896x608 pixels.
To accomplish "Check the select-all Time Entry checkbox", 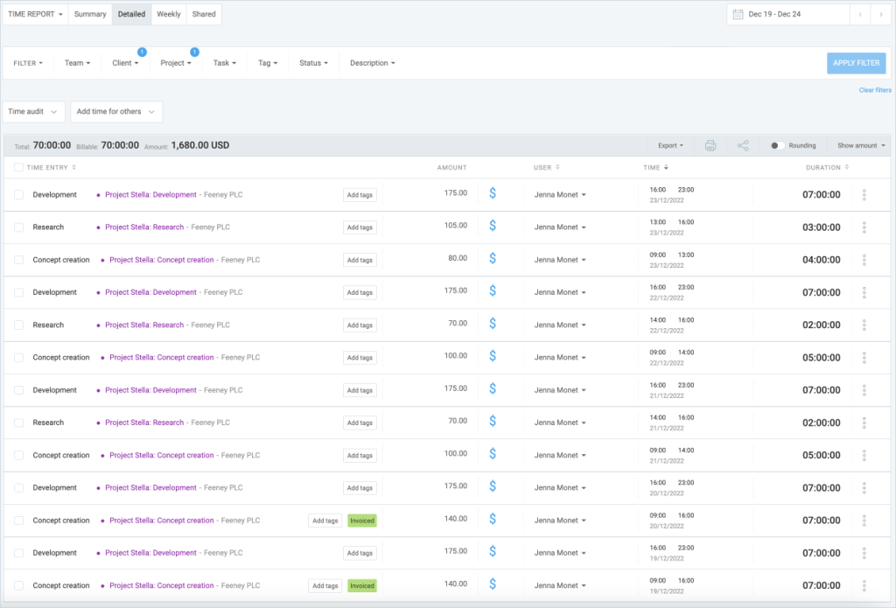I will click(19, 167).
